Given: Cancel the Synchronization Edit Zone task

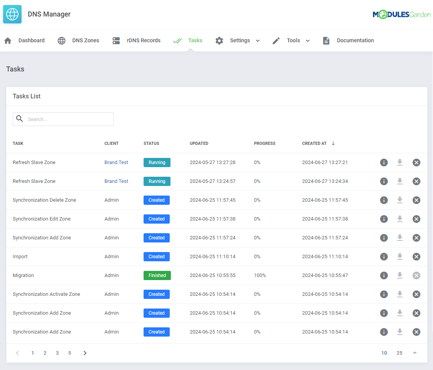Looking at the screenshot, I should pyautogui.click(x=416, y=219).
